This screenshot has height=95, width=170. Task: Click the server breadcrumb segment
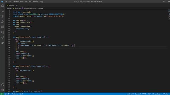9,8
